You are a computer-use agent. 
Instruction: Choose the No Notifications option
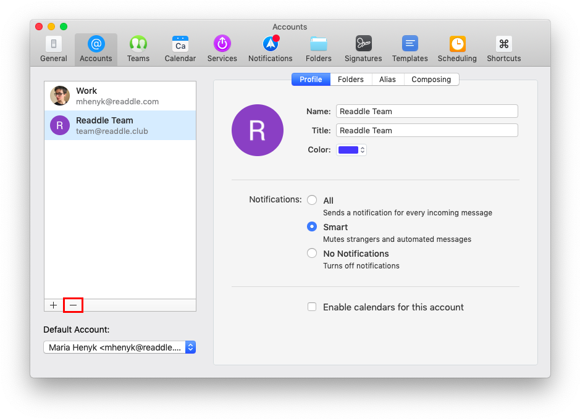coord(312,253)
